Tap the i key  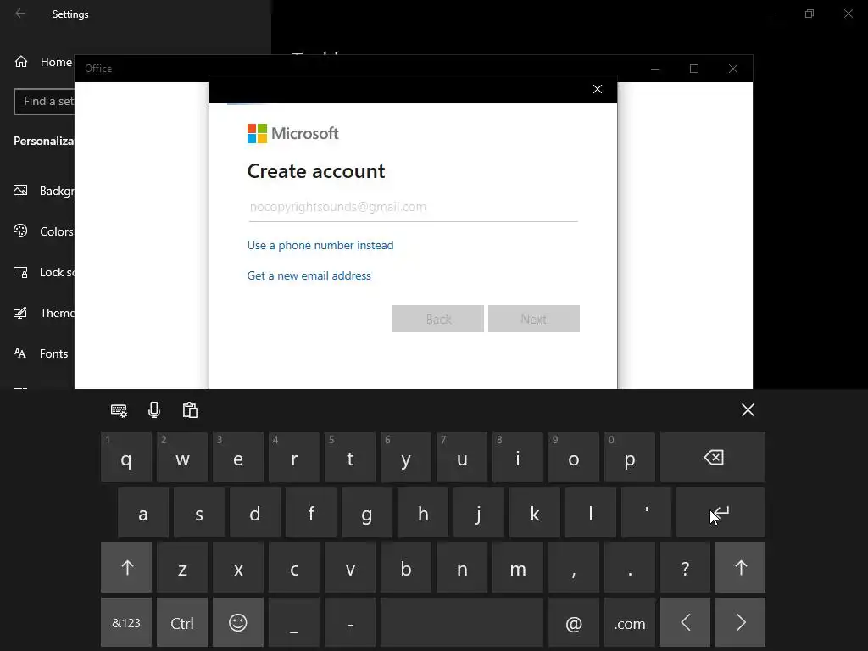518,457
